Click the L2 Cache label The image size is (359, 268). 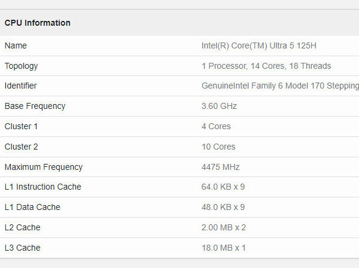(23, 227)
